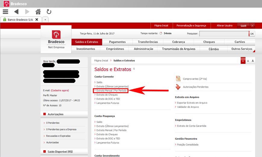Click the Autorizações Pendentes red arrow icon
The image size is (262, 157).
[x=178, y=87]
